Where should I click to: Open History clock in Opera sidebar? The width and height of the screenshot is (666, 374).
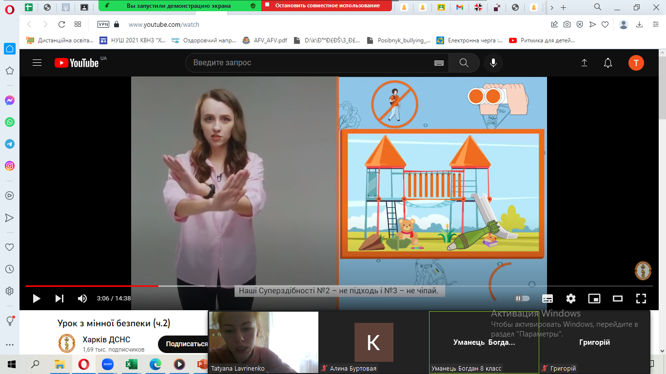[9, 269]
